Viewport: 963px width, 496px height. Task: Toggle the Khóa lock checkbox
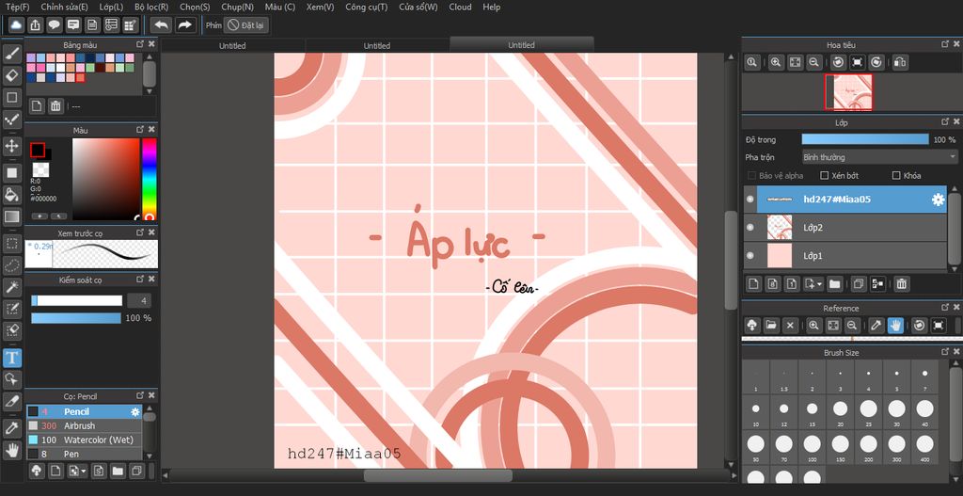tap(896, 176)
